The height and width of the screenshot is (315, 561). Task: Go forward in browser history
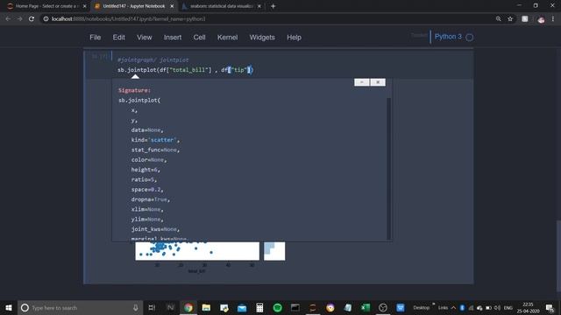click(19, 18)
